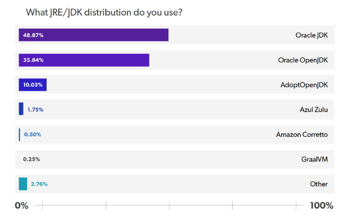Click the 0% axis label
The width and height of the screenshot is (345, 218).
point(22,205)
